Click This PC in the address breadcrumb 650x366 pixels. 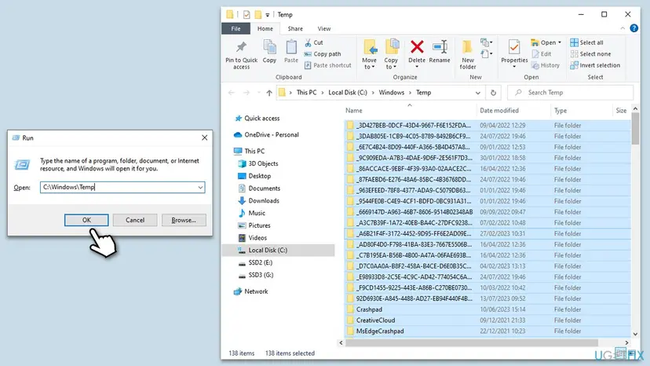(x=306, y=93)
